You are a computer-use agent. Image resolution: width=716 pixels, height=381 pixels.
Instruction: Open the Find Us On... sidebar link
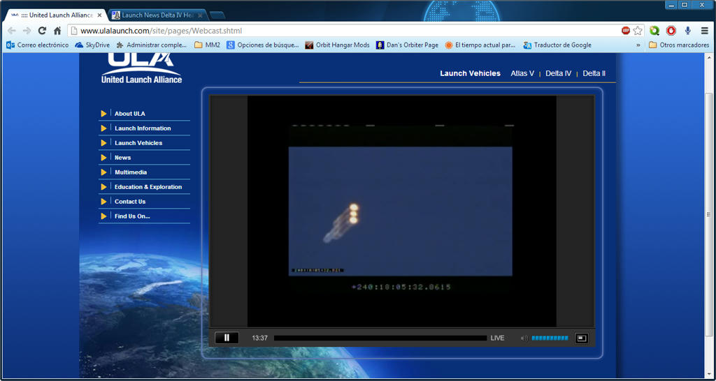click(132, 216)
